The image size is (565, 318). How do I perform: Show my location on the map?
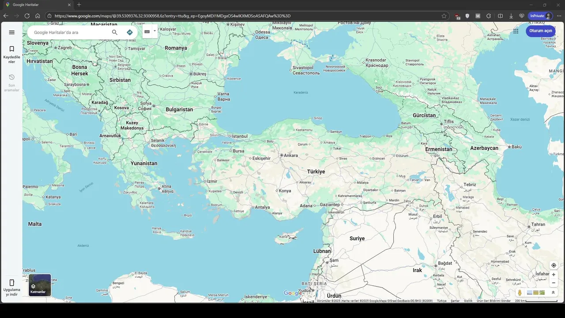[554, 265]
